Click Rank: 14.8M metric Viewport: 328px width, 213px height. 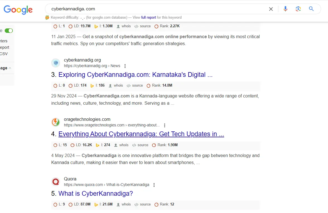coord(160,85)
